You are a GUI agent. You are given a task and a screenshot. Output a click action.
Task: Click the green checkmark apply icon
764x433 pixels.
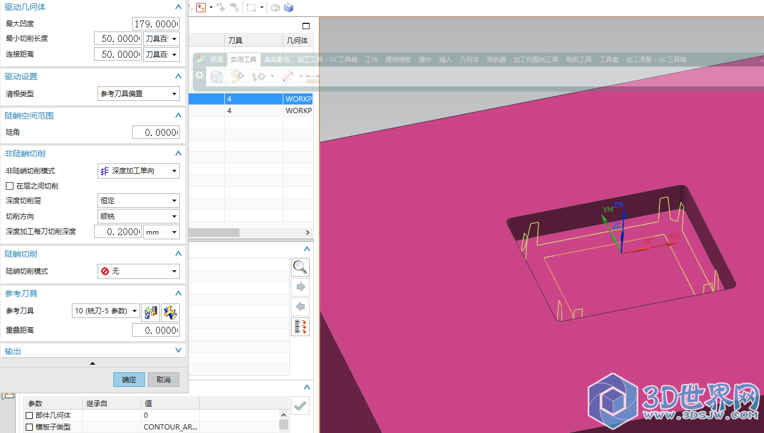pos(300,406)
